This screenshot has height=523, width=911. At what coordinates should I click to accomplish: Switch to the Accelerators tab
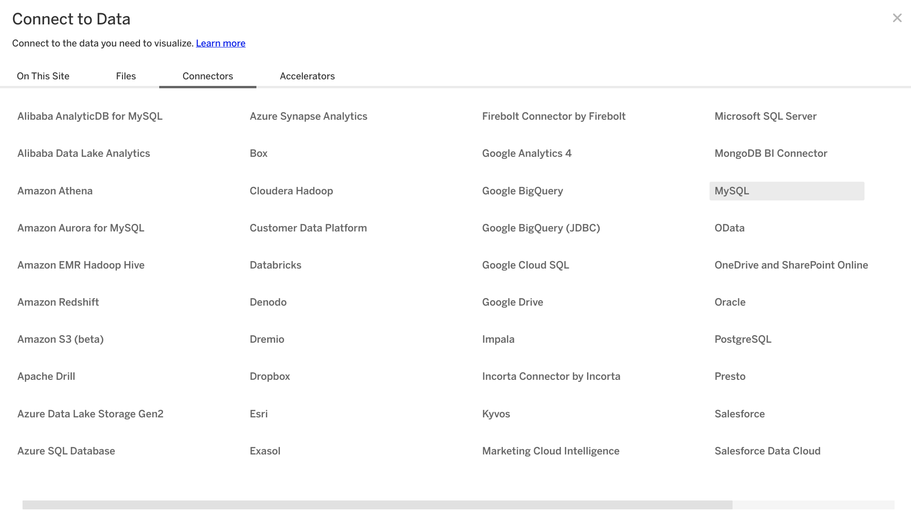coord(307,76)
